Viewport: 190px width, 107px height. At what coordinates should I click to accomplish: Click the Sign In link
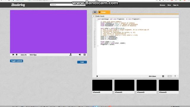point(176,5)
